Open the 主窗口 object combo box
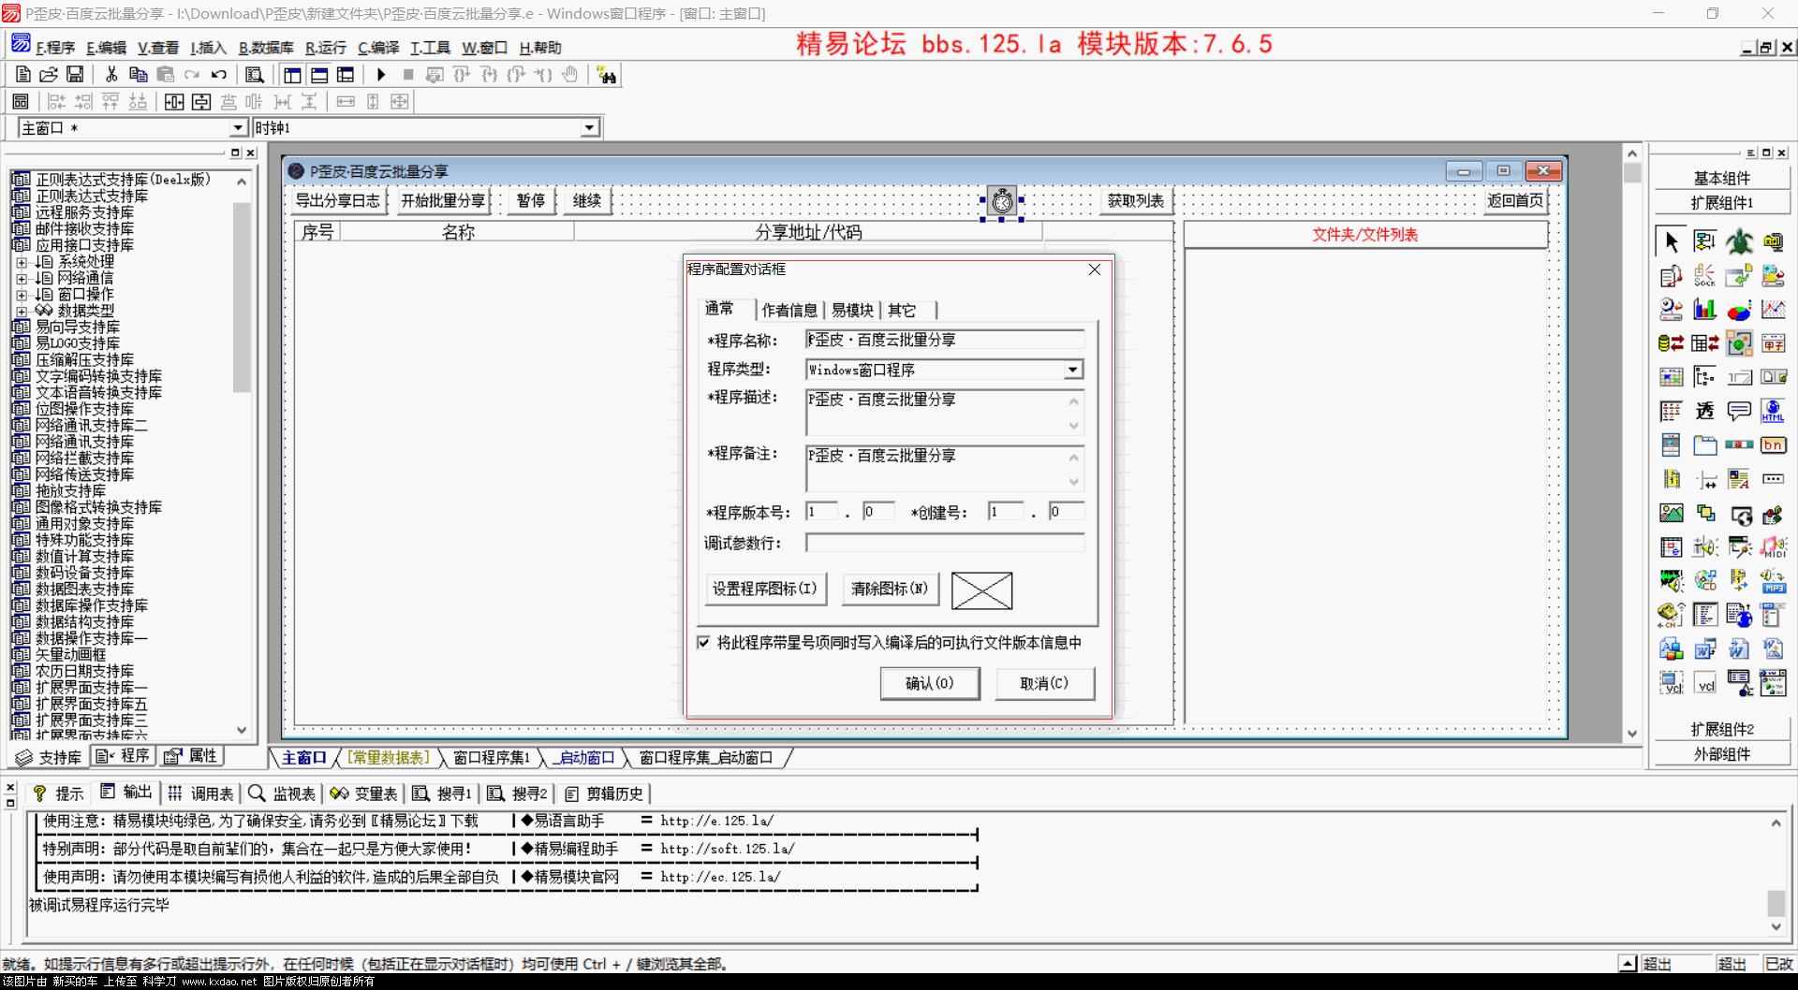The height and width of the screenshot is (990, 1798). 238,128
